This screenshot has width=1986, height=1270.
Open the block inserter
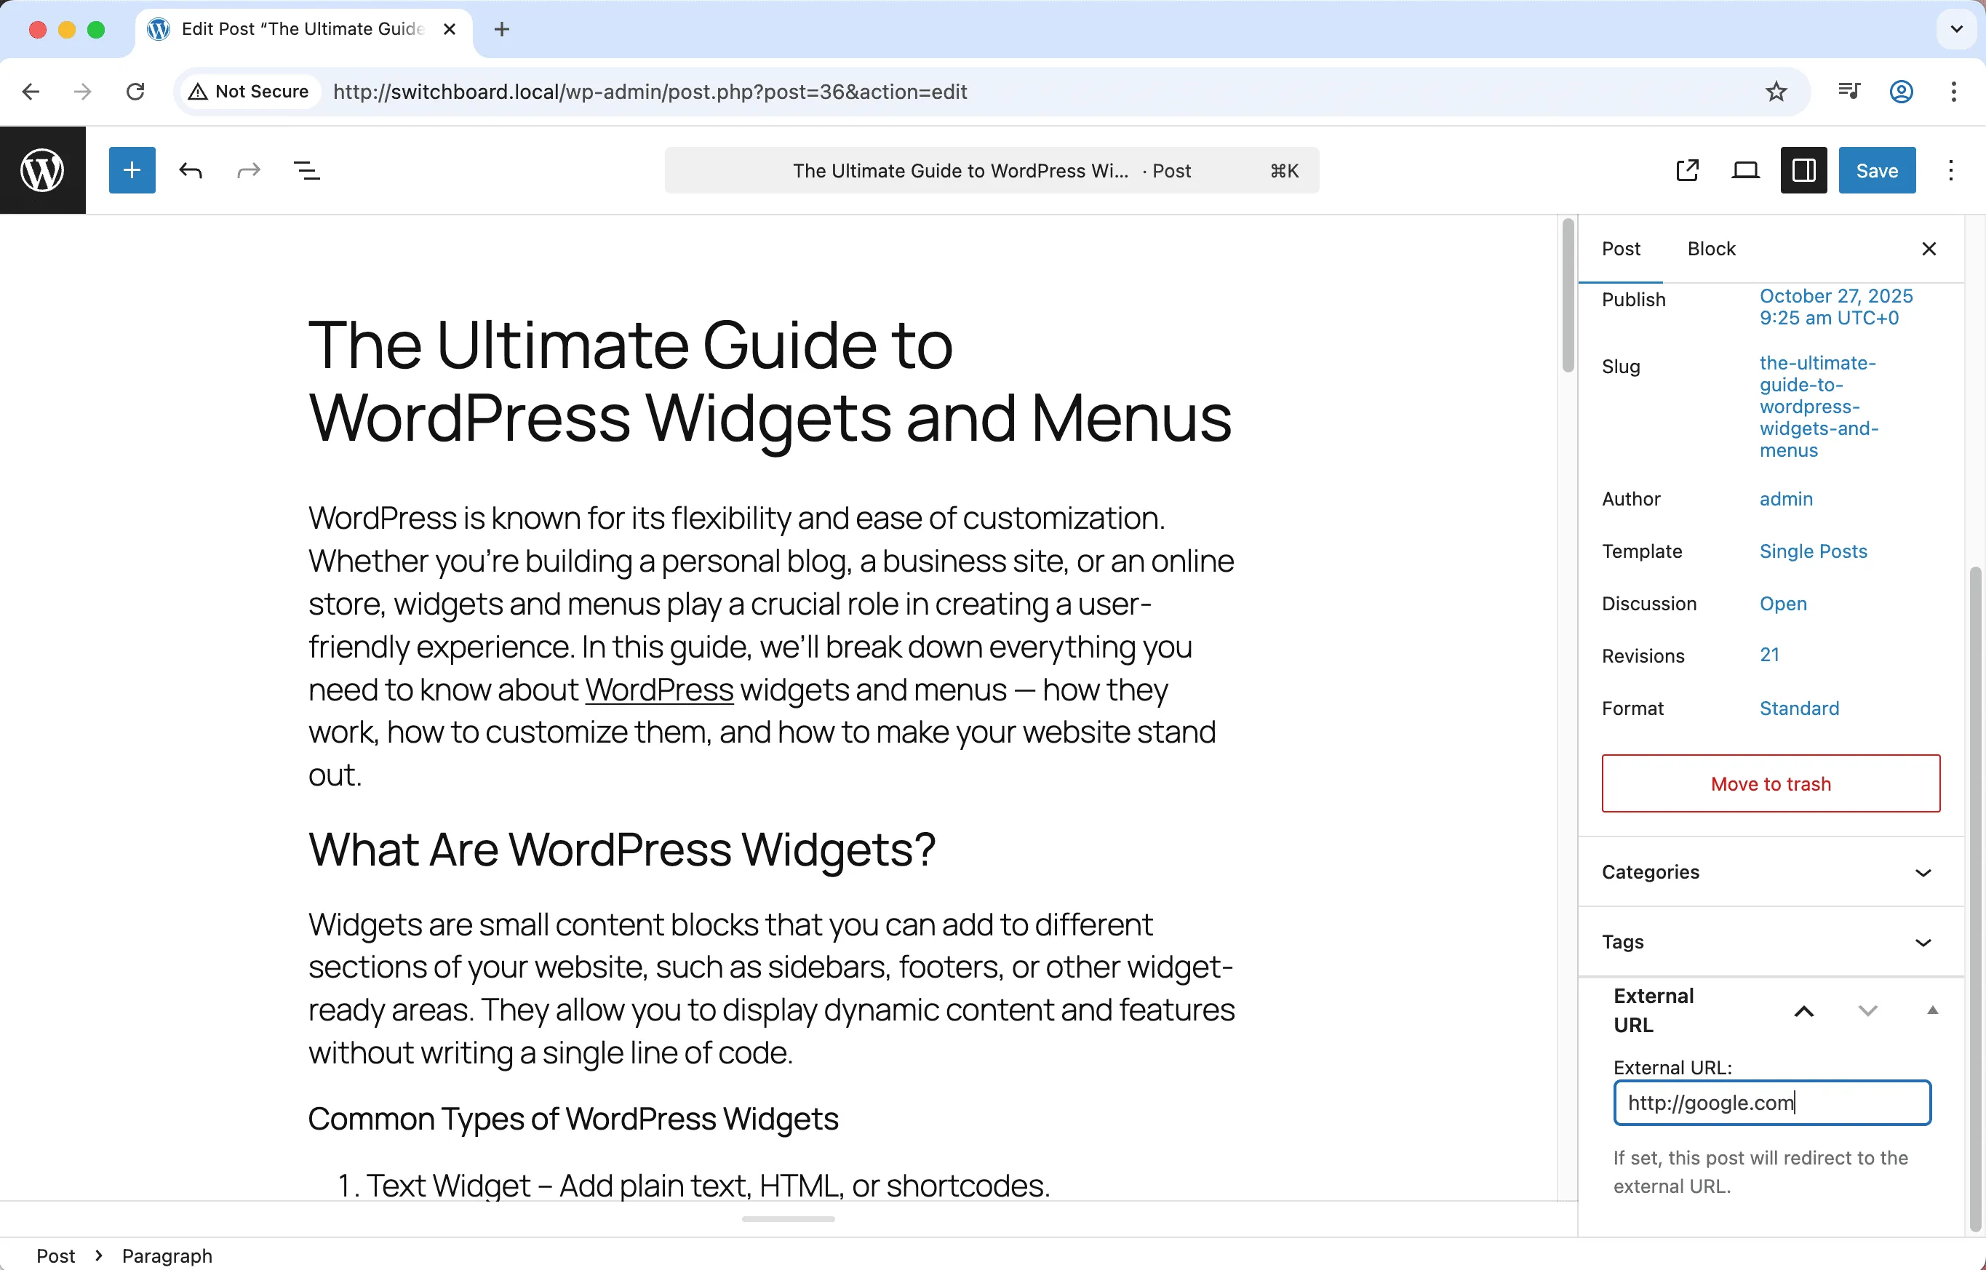[132, 170]
